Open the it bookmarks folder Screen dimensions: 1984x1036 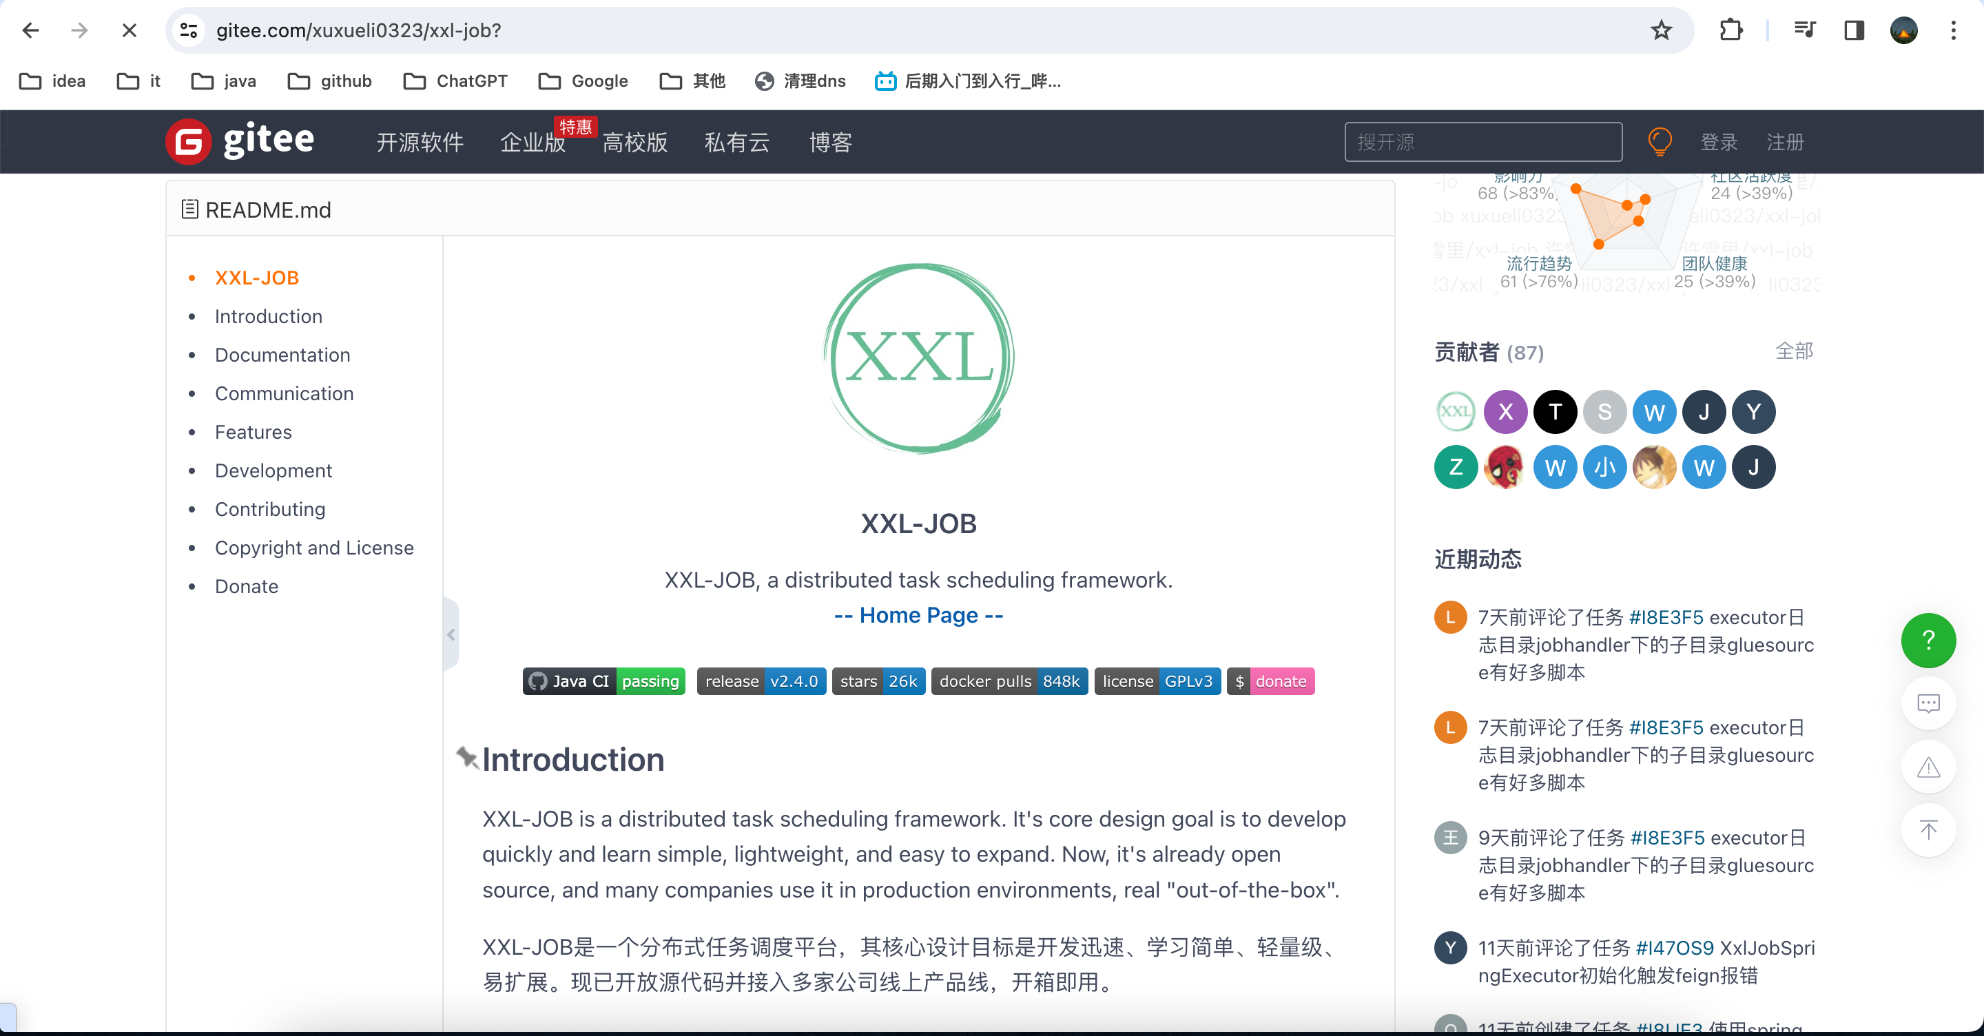coord(139,81)
